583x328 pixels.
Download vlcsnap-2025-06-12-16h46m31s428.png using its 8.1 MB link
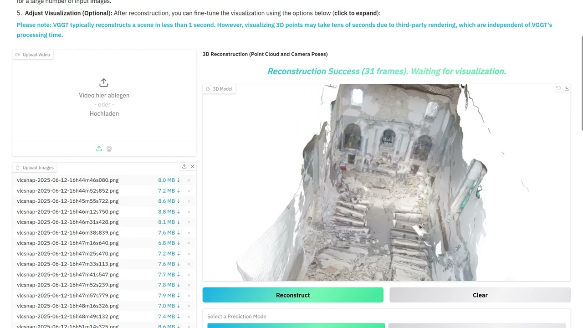click(169, 222)
